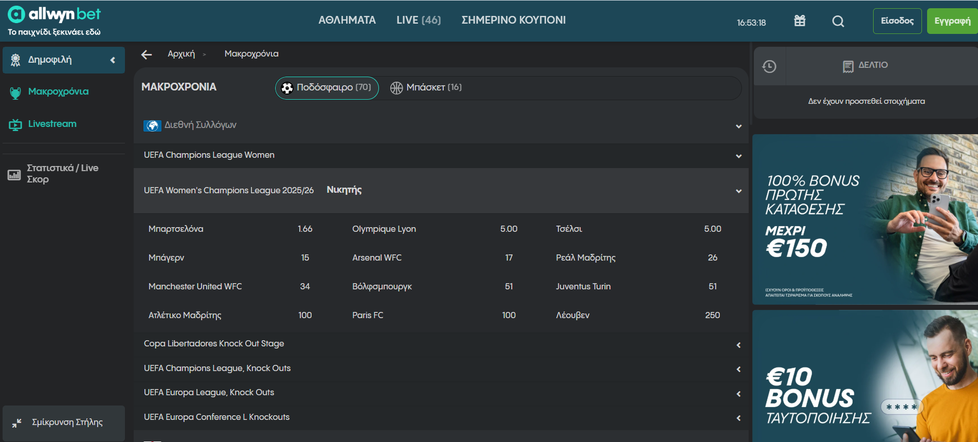Click the Διεθνή Συλλόγων globe icon
978x442 pixels.
click(x=152, y=125)
